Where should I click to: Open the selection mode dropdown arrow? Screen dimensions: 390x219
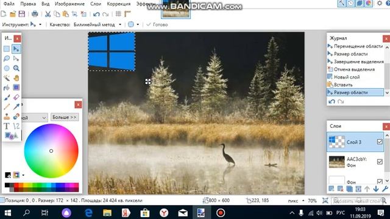pyautogui.click(x=138, y=24)
